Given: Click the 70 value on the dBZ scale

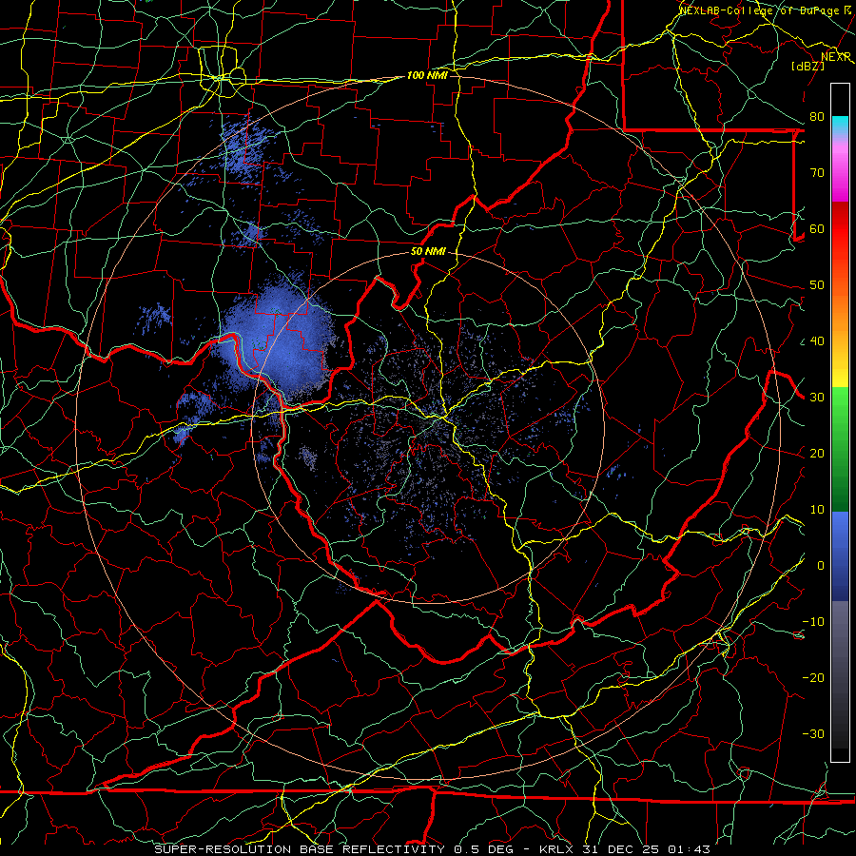Looking at the screenshot, I should (817, 172).
